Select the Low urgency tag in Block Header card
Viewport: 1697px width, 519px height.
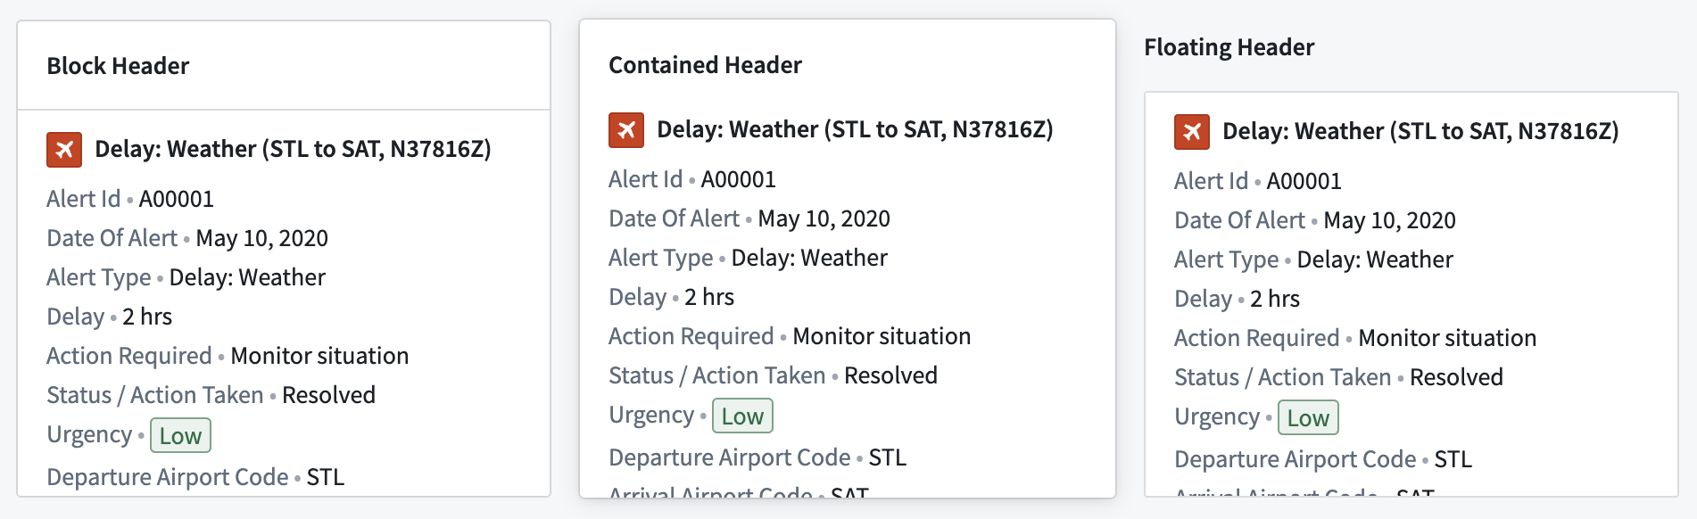(180, 436)
